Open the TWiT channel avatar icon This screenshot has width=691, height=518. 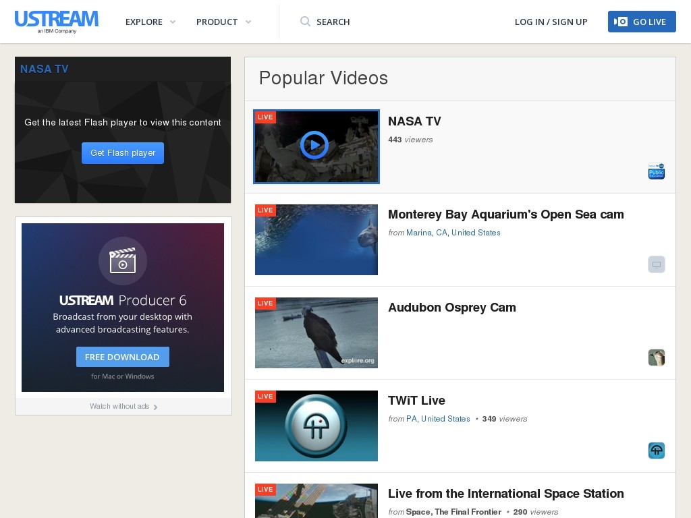(x=656, y=450)
